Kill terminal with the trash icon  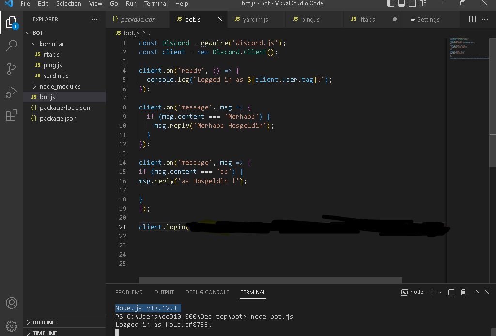coord(463,292)
